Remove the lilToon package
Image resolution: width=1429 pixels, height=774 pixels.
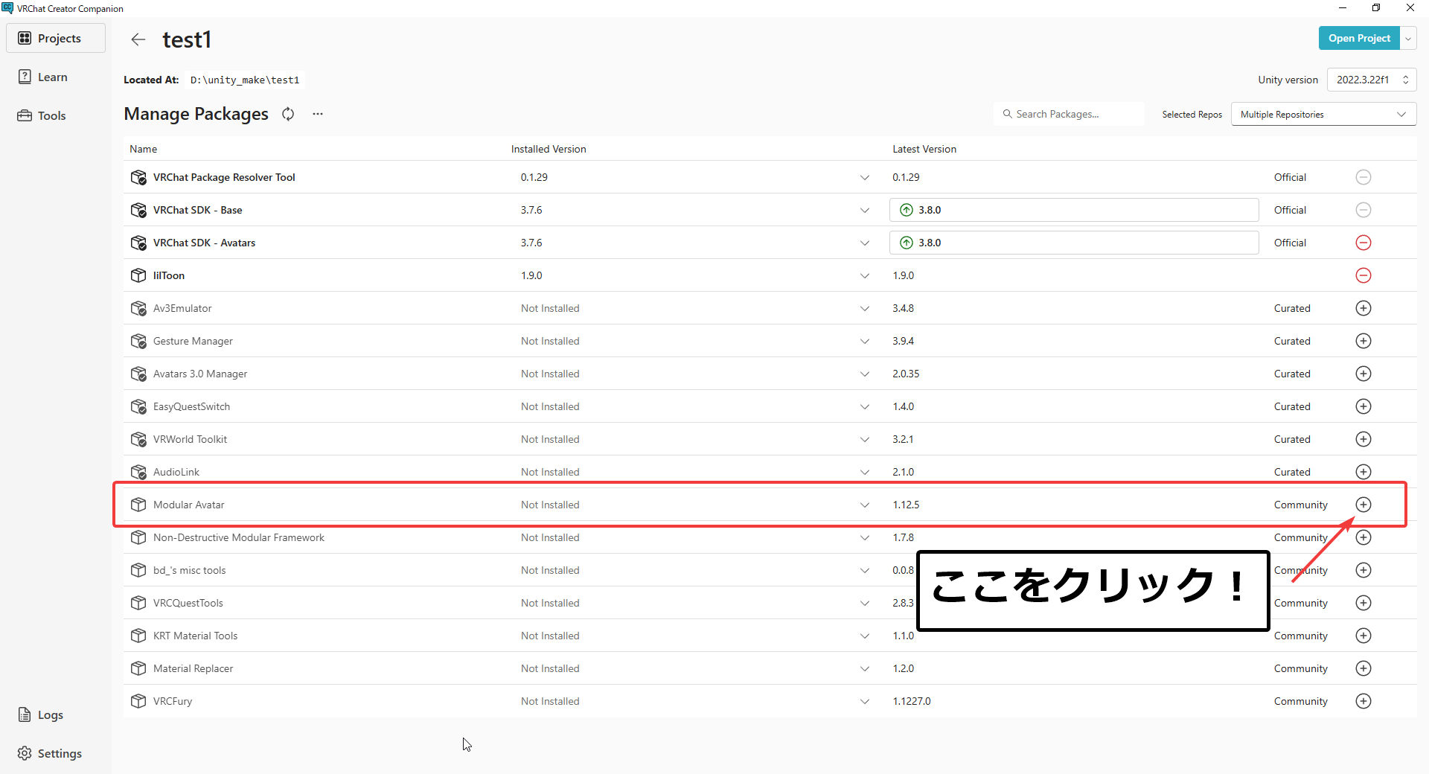pos(1364,275)
